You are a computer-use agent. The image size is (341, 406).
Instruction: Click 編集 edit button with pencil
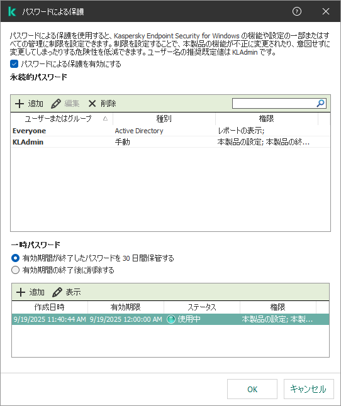click(x=65, y=104)
